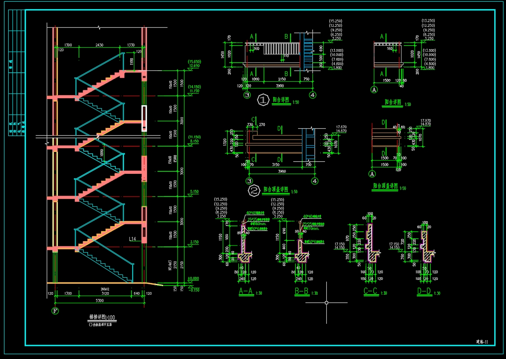Click the '(11.150)' elevation label
The width and height of the screenshot is (506, 359).
(194, 137)
